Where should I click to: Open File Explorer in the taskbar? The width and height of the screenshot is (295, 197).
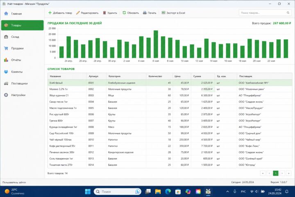(x=158, y=192)
